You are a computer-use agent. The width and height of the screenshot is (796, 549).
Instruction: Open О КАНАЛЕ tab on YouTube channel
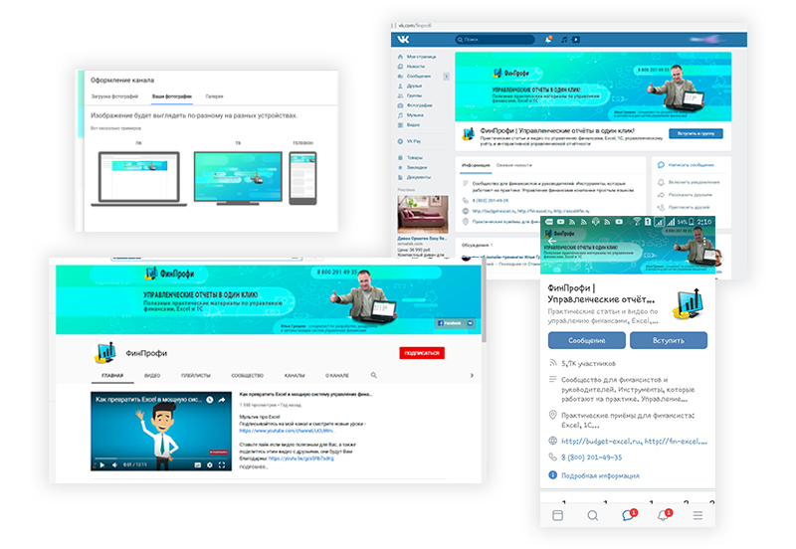[x=337, y=376]
